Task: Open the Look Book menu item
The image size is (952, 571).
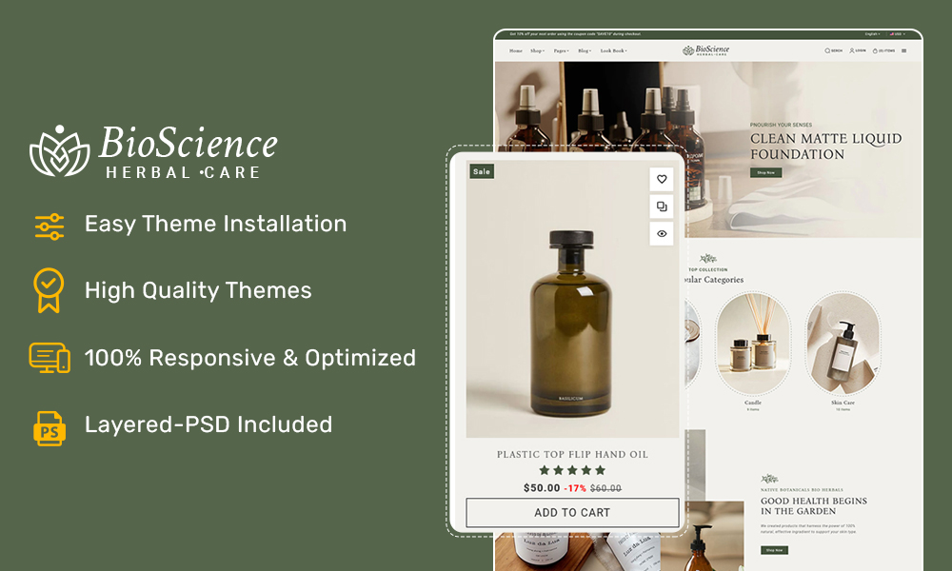Action: [x=613, y=50]
